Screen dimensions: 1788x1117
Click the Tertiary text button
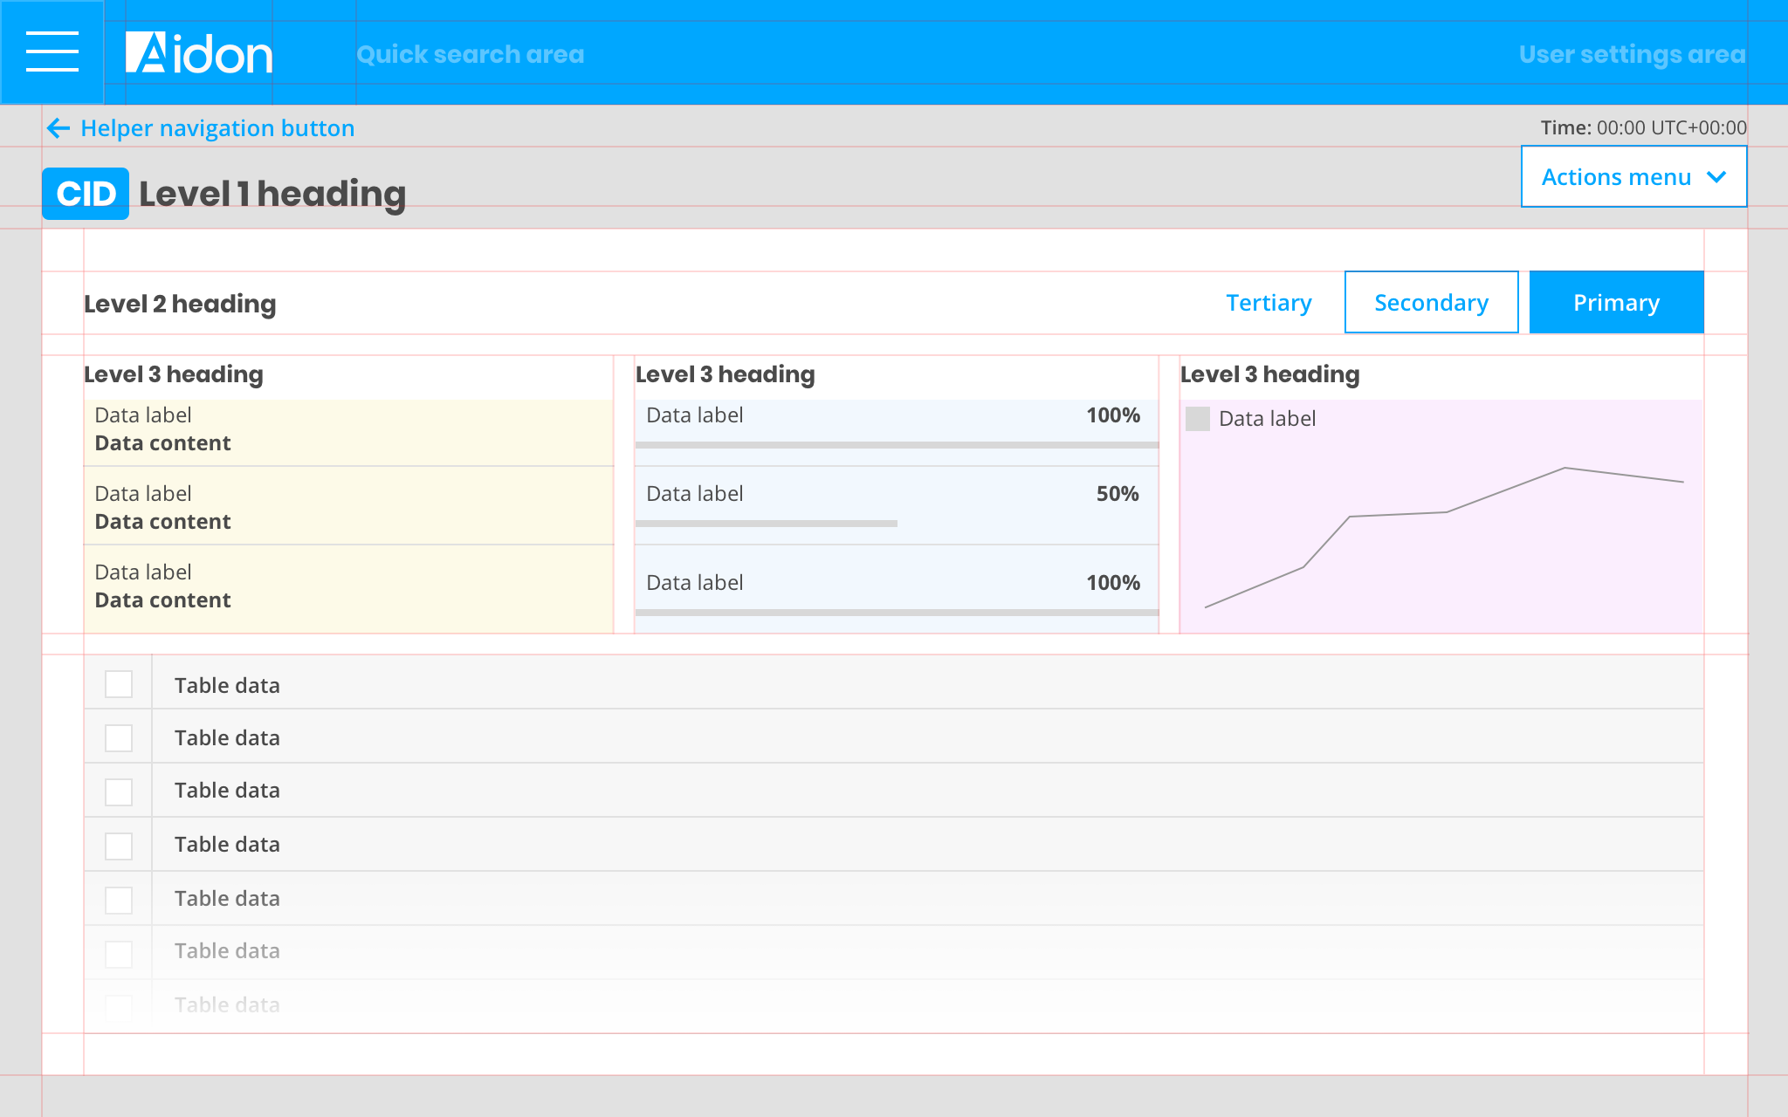pos(1269,303)
